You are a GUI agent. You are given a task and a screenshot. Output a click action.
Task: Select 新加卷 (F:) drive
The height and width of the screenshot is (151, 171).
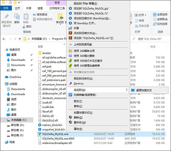coord(15,135)
